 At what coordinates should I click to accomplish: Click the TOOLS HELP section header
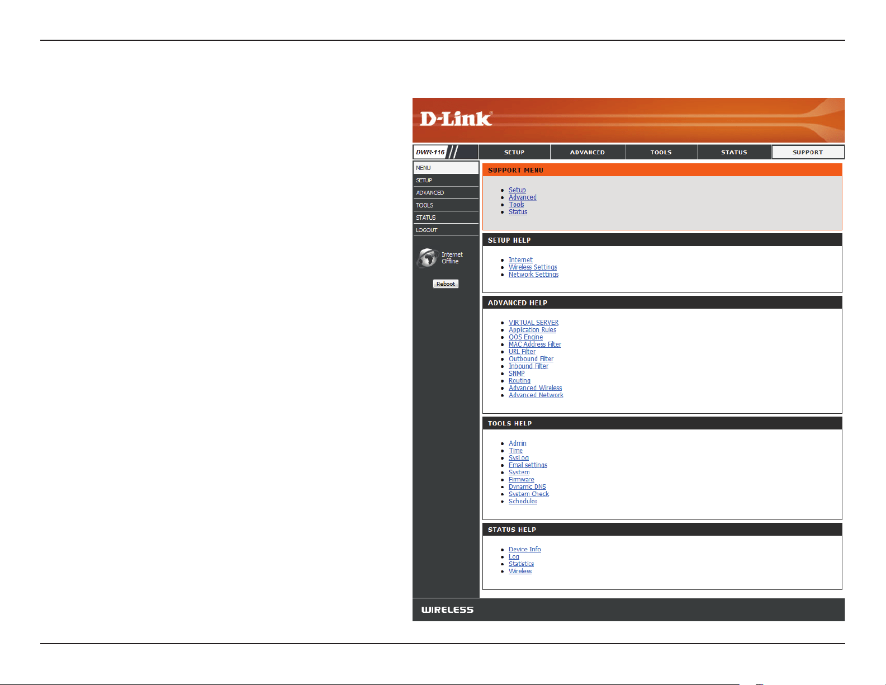point(662,423)
